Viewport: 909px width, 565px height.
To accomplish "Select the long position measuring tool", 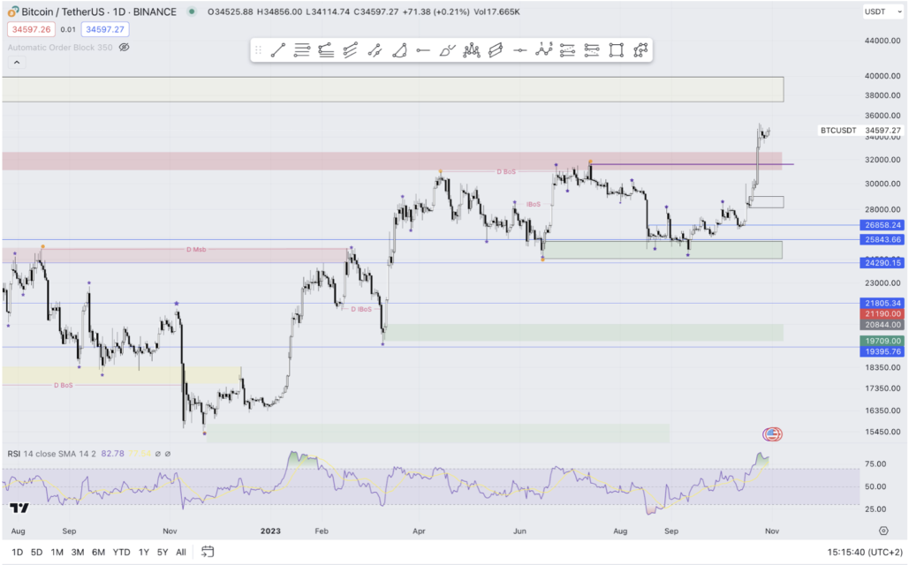I will [x=567, y=50].
